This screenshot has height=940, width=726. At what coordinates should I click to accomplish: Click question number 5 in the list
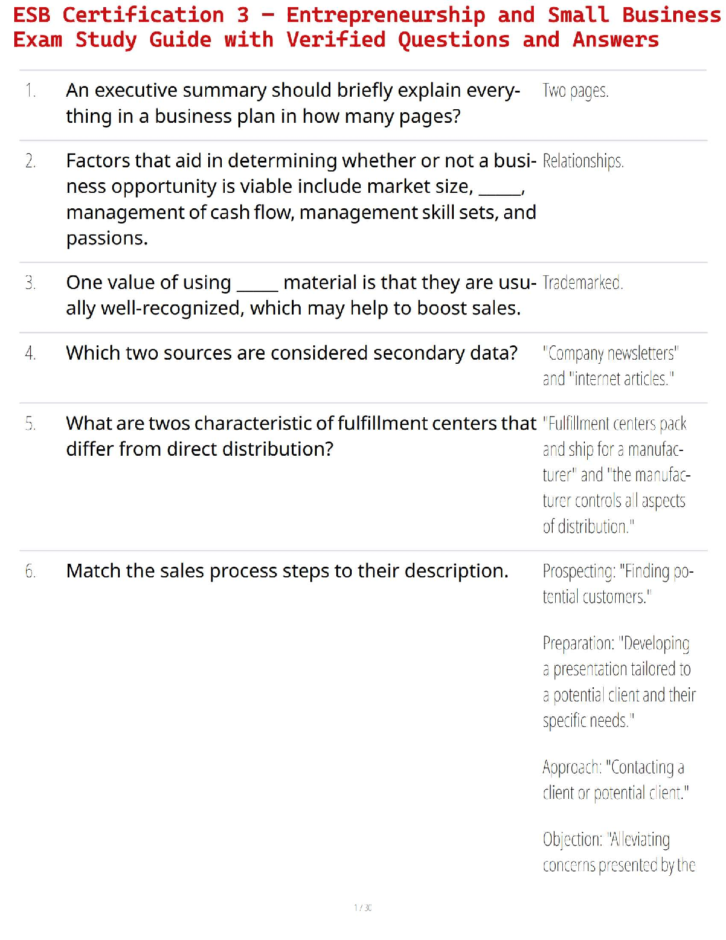(31, 424)
